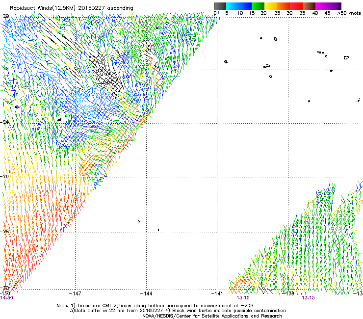The height and width of the screenshot is (319, 363).
Task: Click the small island outline near -150, -23.5
Action: (17, 107)
